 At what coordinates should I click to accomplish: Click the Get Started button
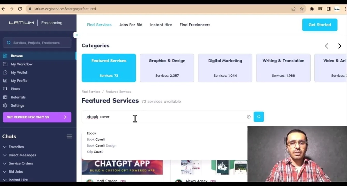319,25
